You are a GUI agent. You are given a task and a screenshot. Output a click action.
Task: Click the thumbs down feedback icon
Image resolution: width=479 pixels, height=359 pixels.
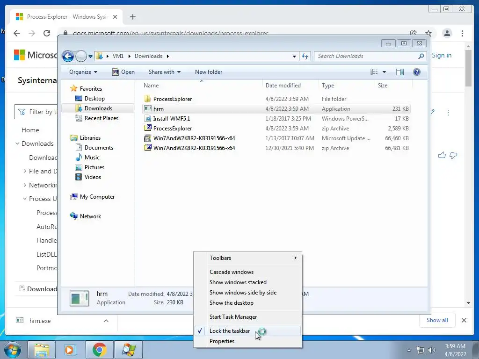(453, 155)
